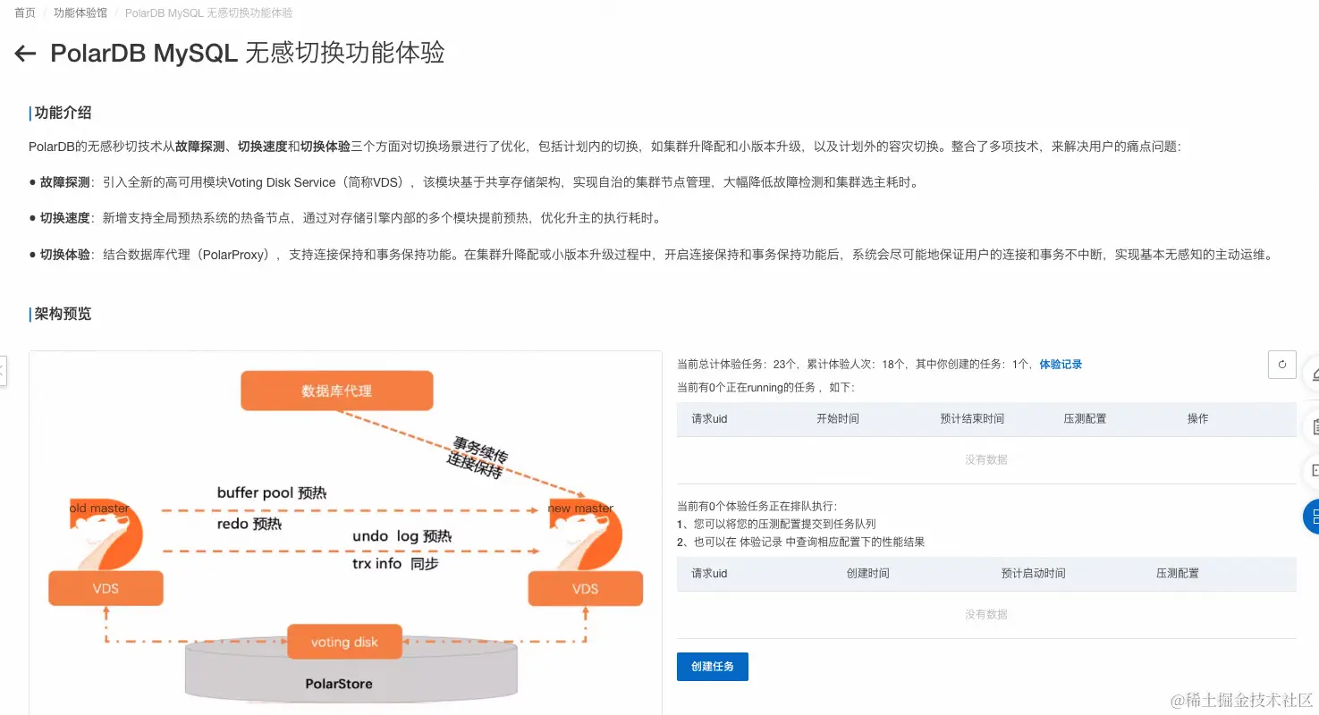This screenshot has width=1319, height=715.
Task: Click the 开始时间 column header
Action: pyautogui.click(x=838, y=418)
